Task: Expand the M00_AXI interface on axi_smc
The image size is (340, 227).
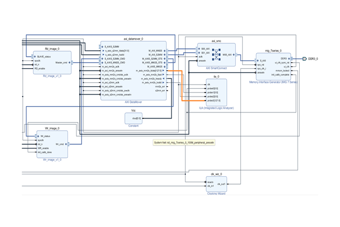Action: [x=233, y=54]
